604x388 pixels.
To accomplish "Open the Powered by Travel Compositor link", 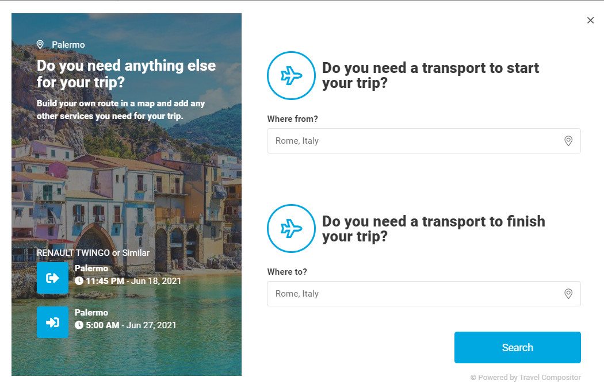I will point(526,378).
